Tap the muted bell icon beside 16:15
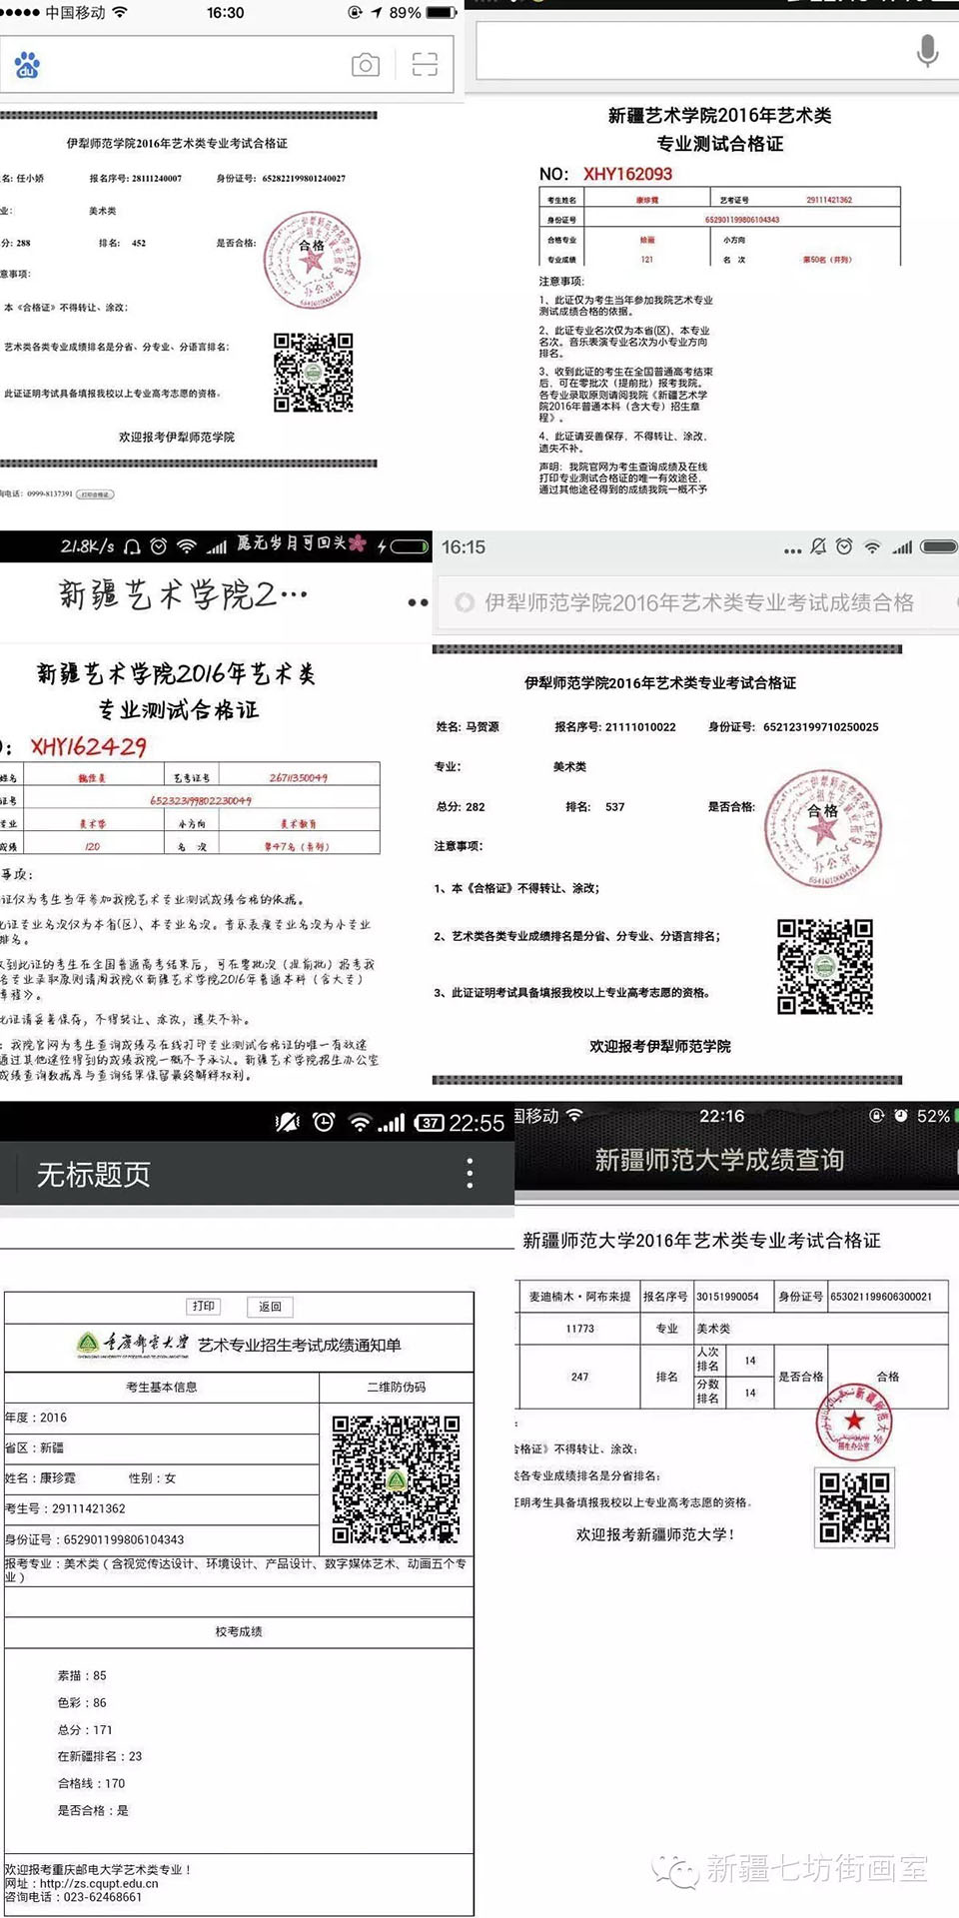The height and width of the screenshot is (1918, 959). click(x=818, y=546)
